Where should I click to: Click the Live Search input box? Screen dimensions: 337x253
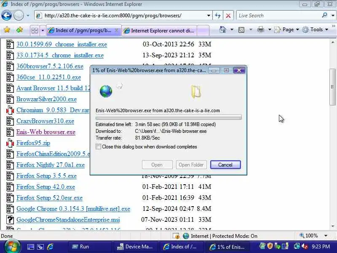point(278,16)
